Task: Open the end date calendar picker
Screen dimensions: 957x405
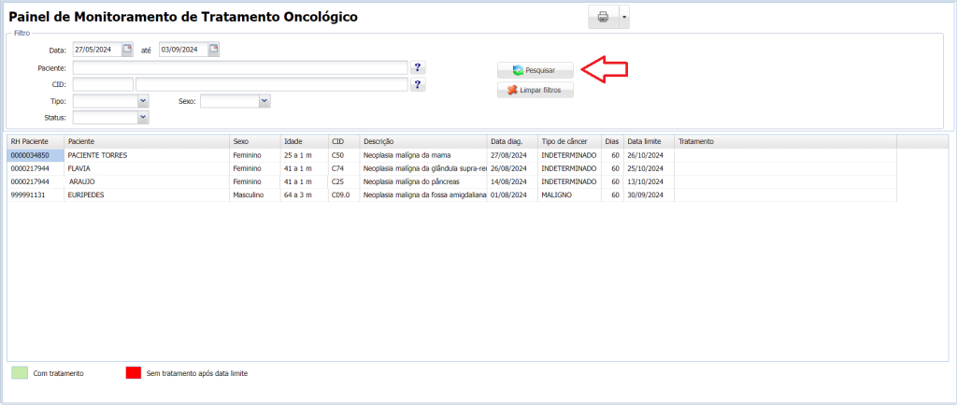Action: coord(213,50)
